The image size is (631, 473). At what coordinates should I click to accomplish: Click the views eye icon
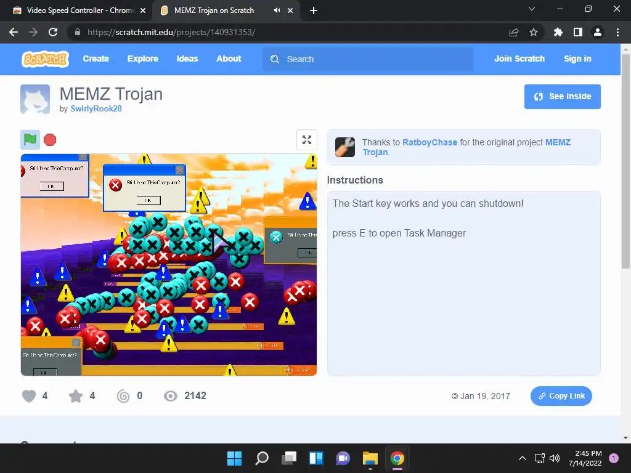point(171,396)
